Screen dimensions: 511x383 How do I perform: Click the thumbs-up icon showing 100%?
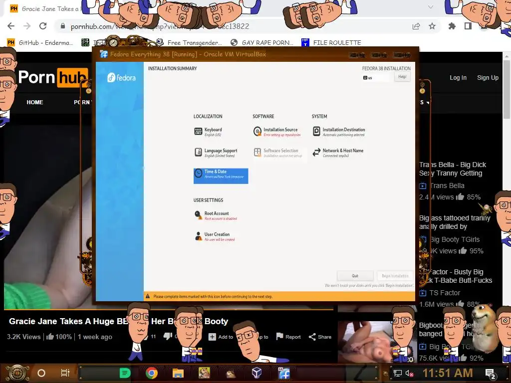tap(50, 337)
